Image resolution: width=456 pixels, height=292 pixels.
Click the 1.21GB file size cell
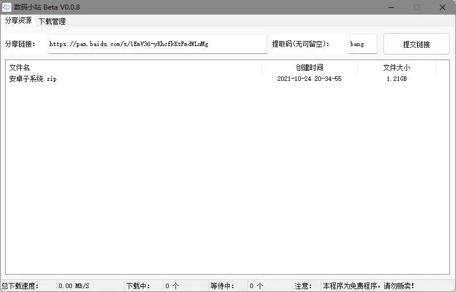[396, 79]
